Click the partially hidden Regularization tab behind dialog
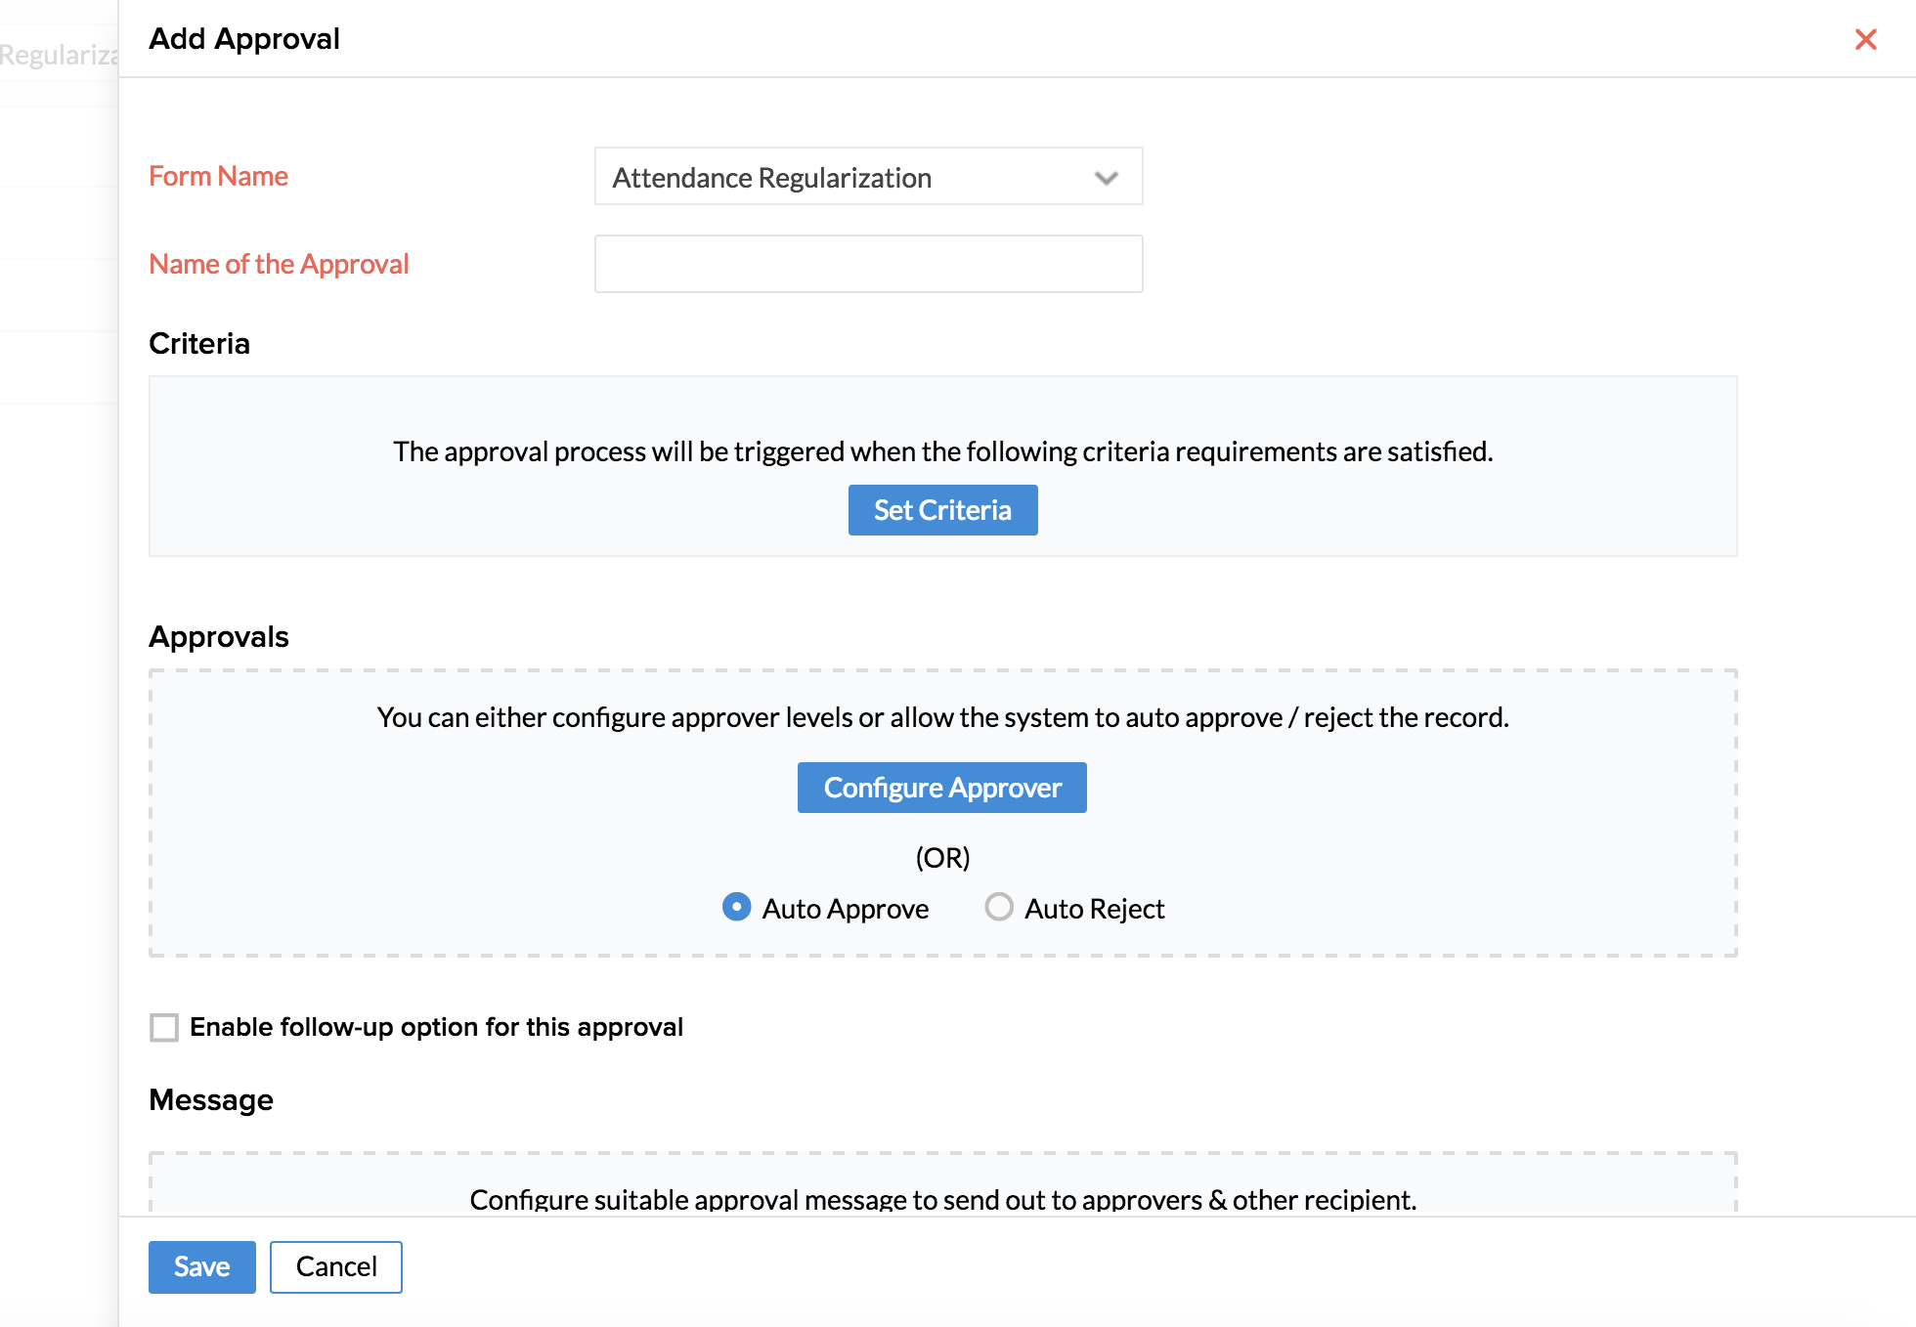Image resolution: width=1916 pixels, height=1327 pixels. [59, 55]
